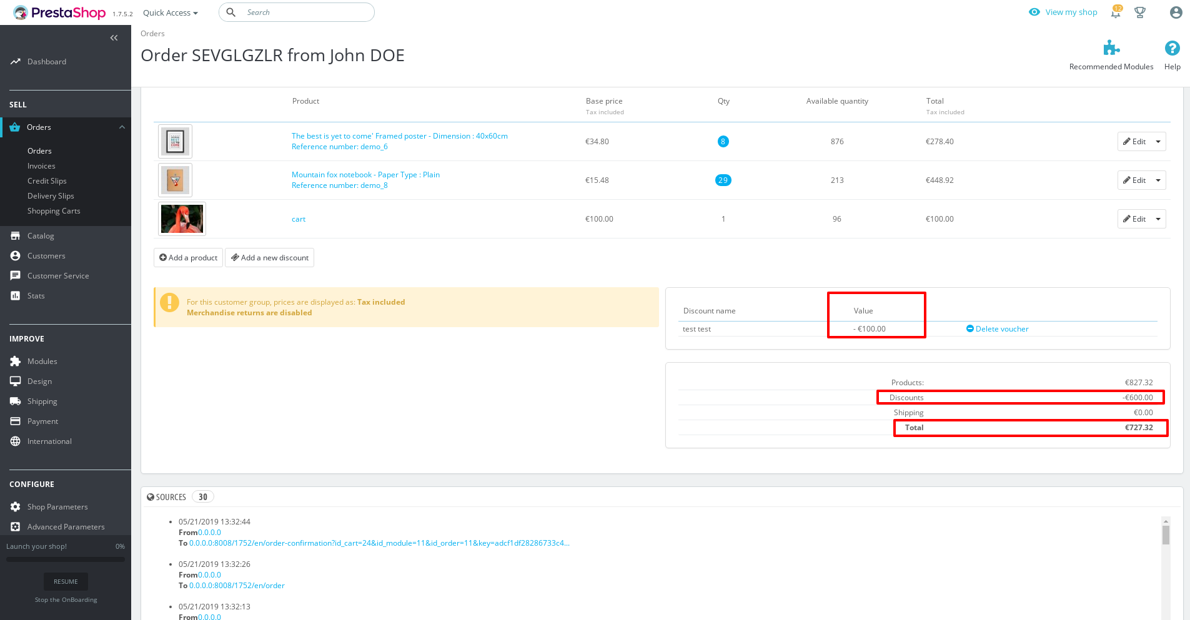Open the trophy gamification icon

click(x=1140, y=12)
